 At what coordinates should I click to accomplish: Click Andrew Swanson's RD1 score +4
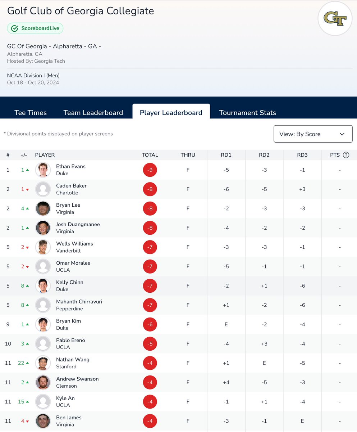coord(226,383)
